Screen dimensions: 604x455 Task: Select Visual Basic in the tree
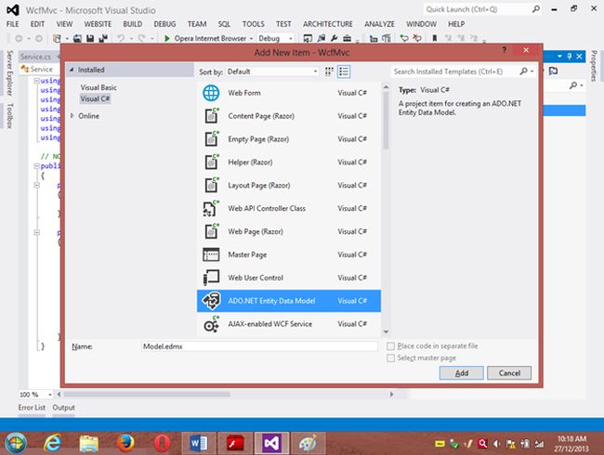pos(98,87)
